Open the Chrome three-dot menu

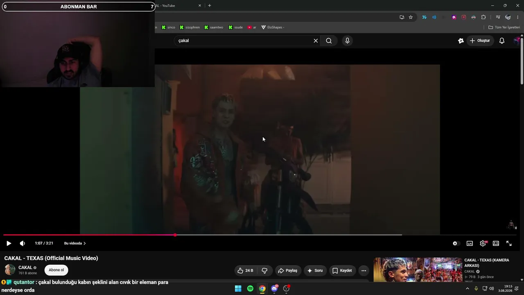tap(518, 17)
